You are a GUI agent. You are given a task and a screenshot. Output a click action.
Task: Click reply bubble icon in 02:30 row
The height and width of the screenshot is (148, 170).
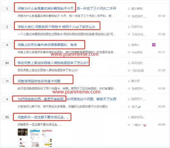pos(129,16)
